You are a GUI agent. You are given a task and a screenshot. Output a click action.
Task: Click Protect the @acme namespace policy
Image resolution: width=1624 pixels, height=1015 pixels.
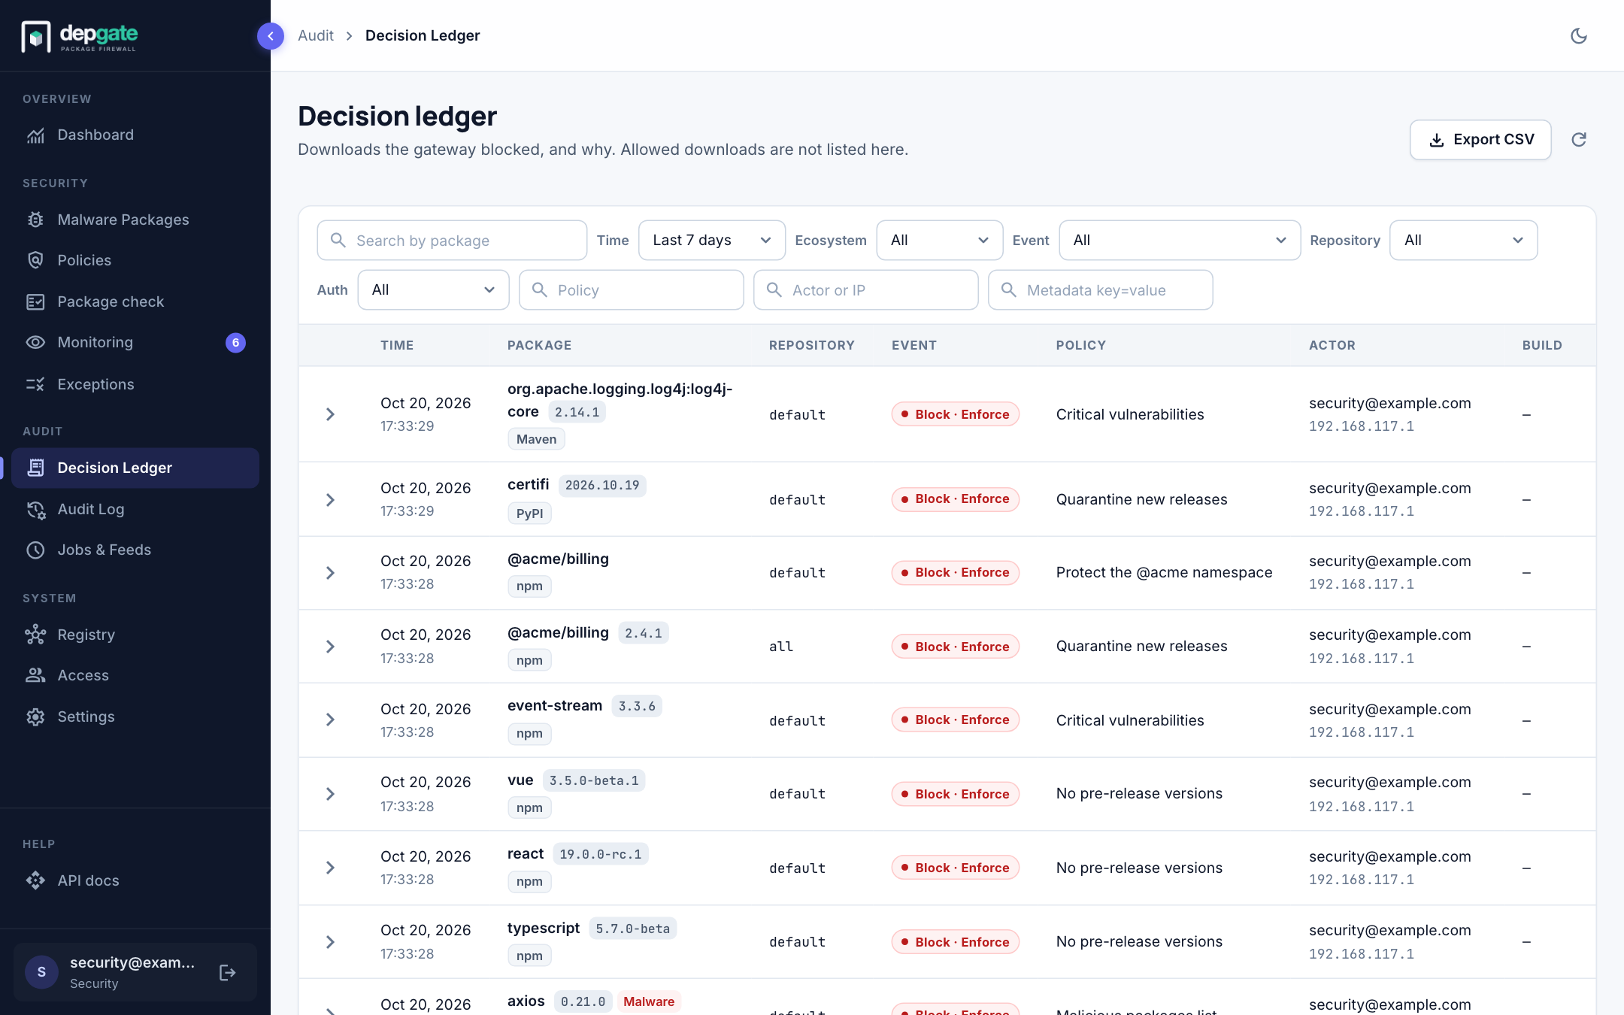tap(1164, 572)
